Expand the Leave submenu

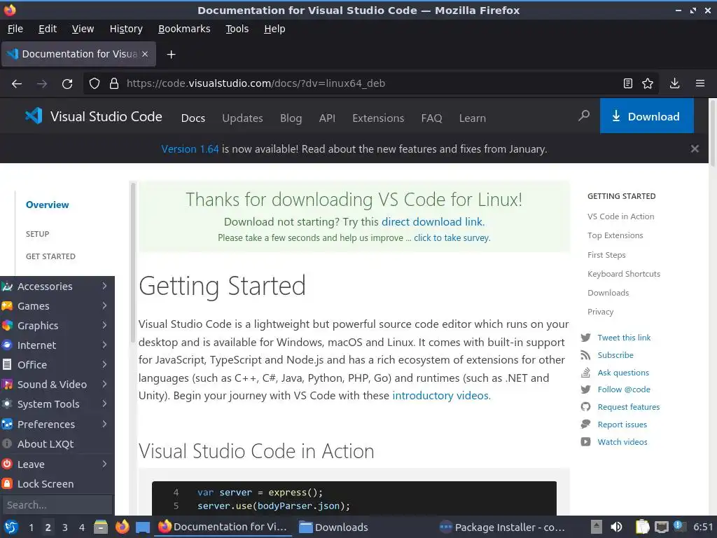click(57, 464)
